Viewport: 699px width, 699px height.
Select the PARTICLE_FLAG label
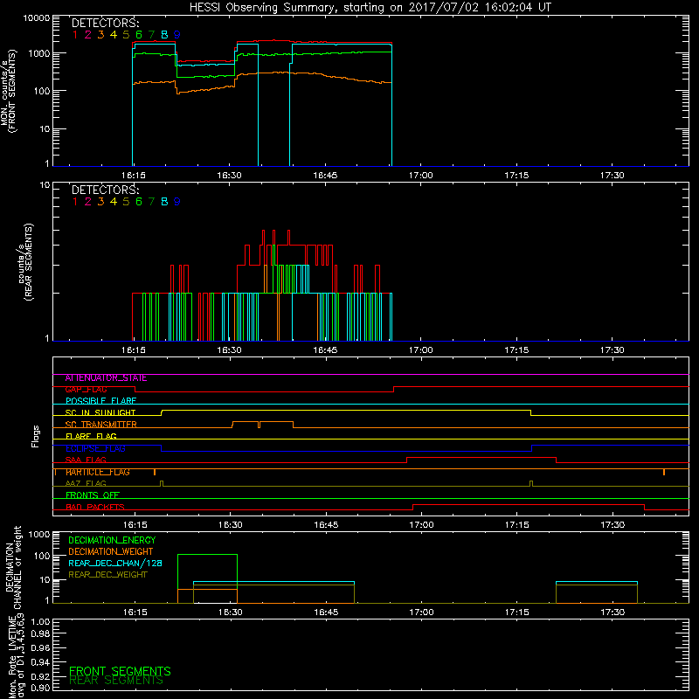(98, 472)
